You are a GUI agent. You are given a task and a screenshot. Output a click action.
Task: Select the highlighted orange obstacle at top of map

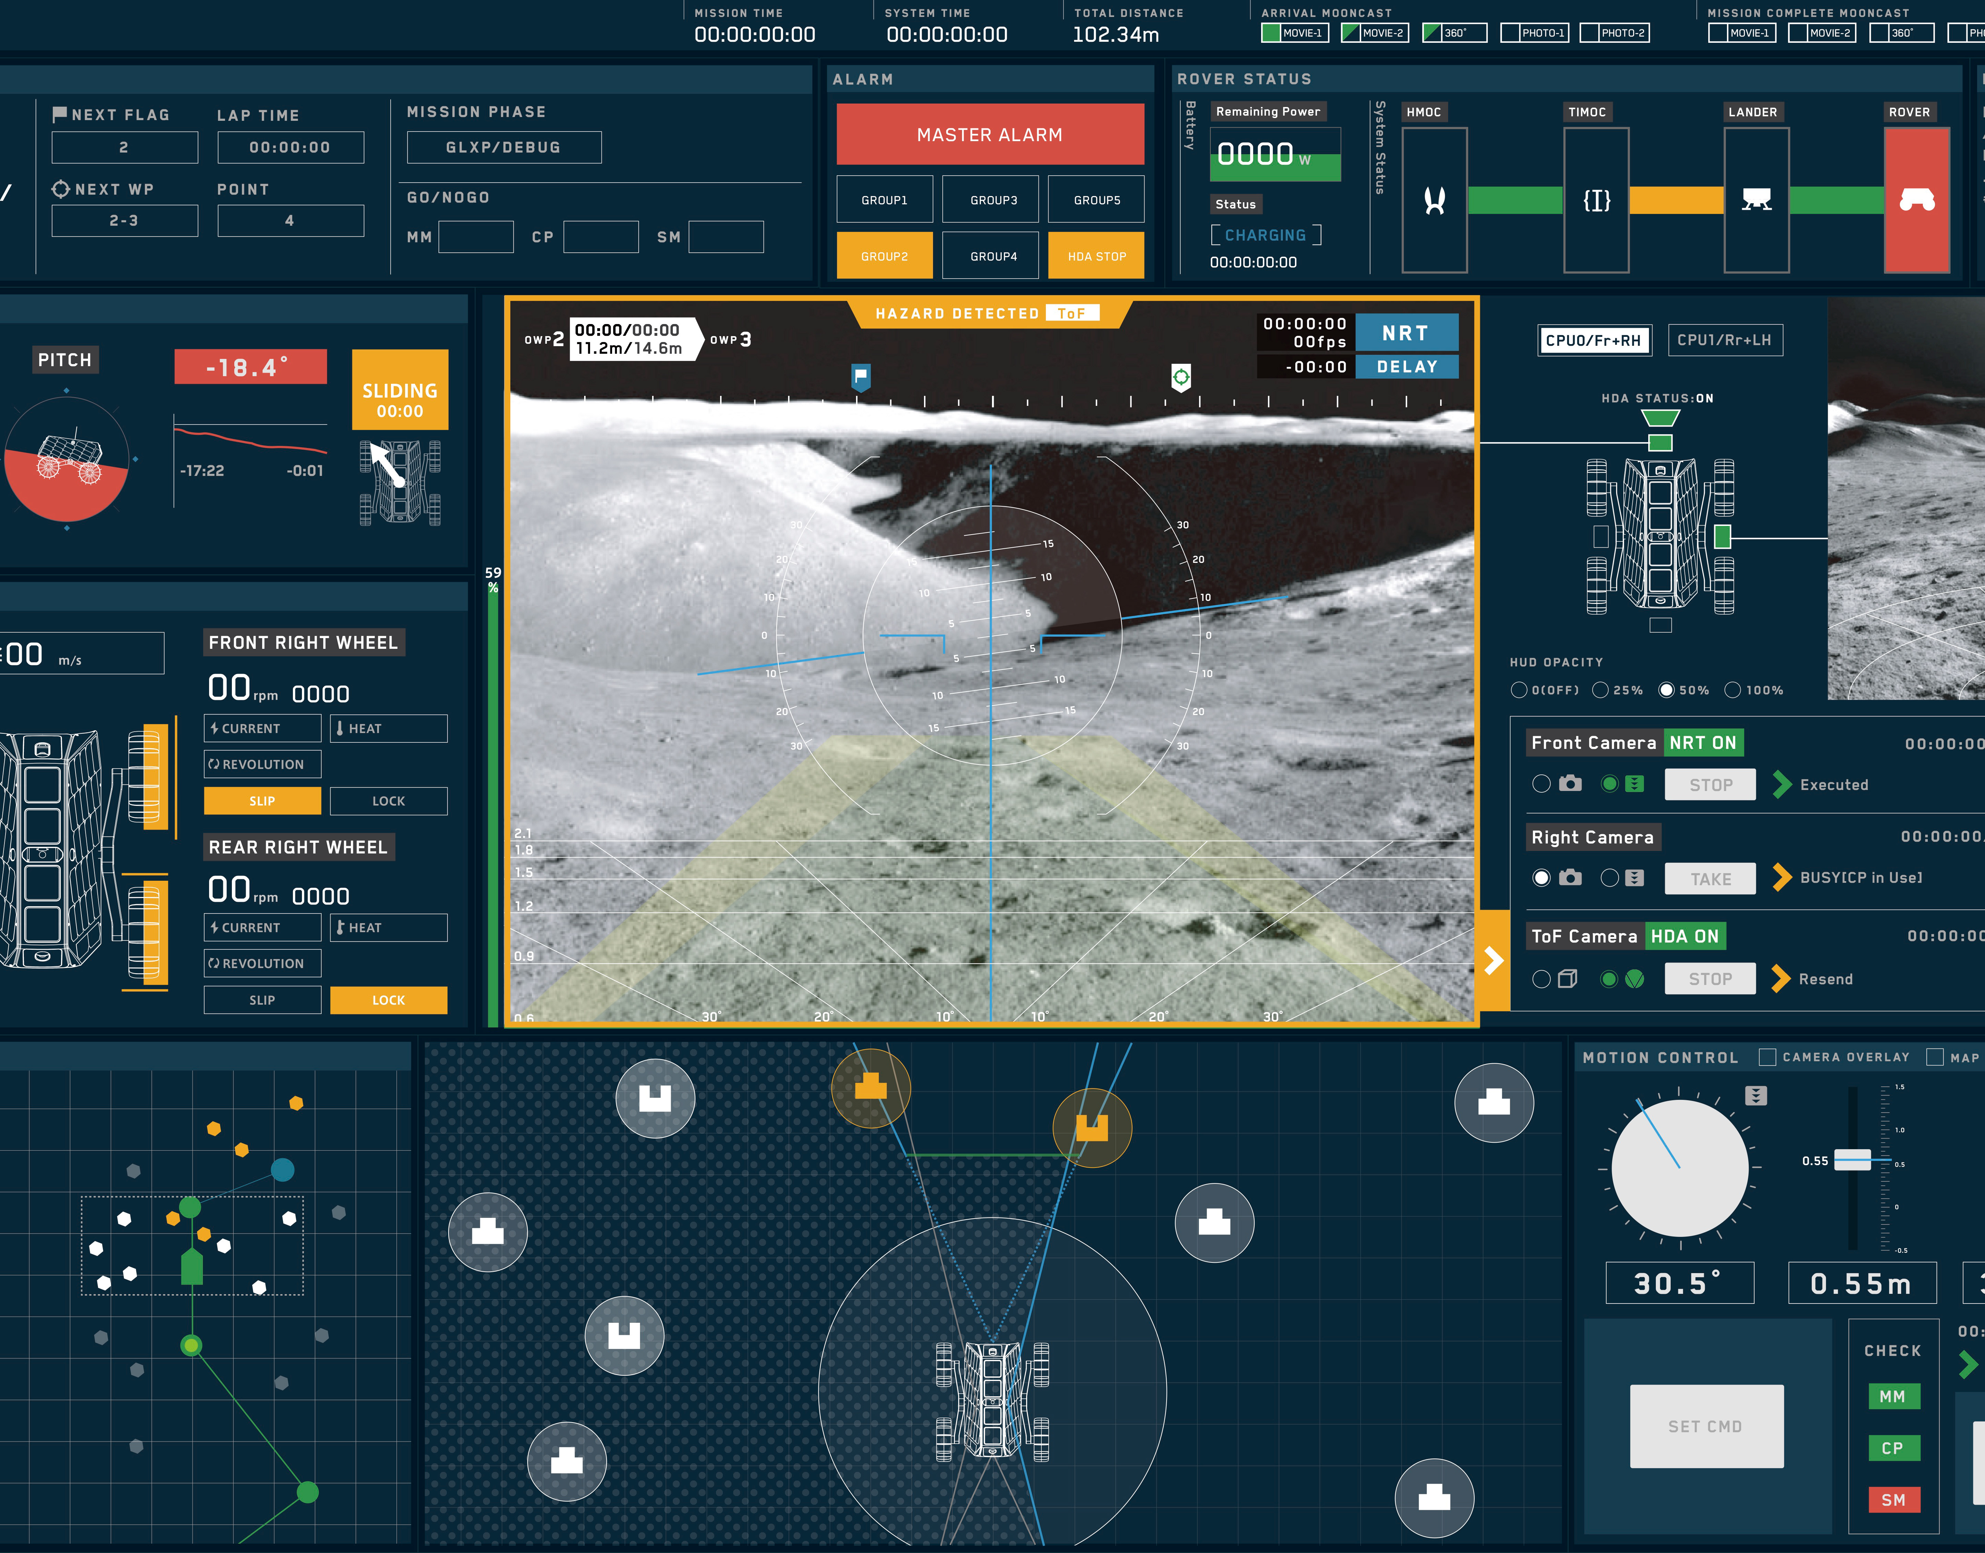(x=871, y=1088)
